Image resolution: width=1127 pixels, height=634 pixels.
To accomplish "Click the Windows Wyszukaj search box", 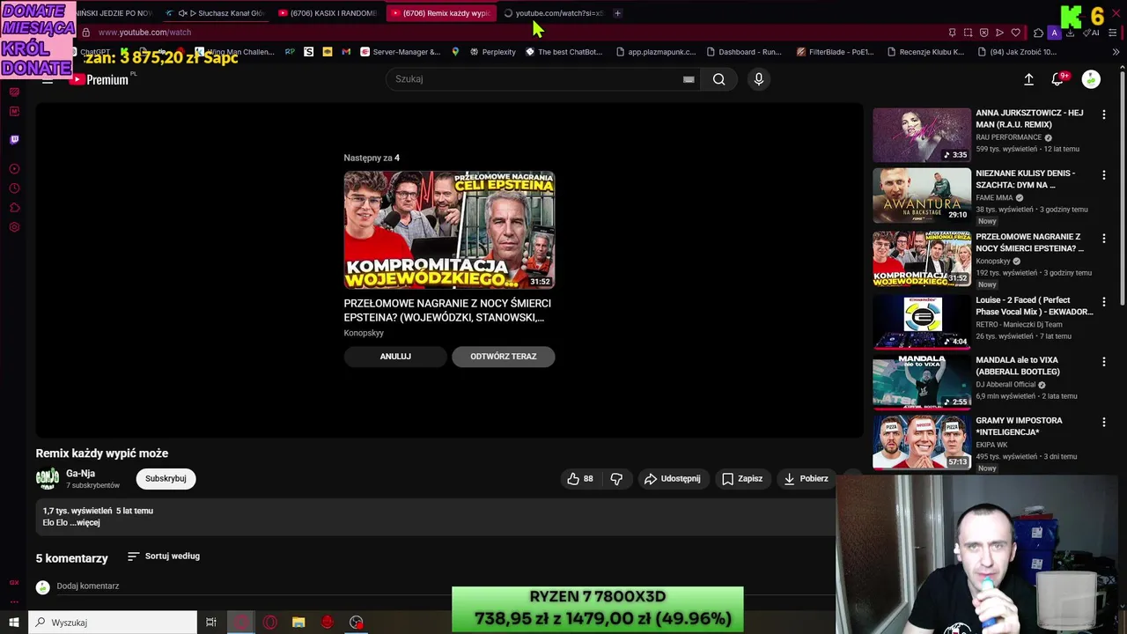I will [113, 623].
